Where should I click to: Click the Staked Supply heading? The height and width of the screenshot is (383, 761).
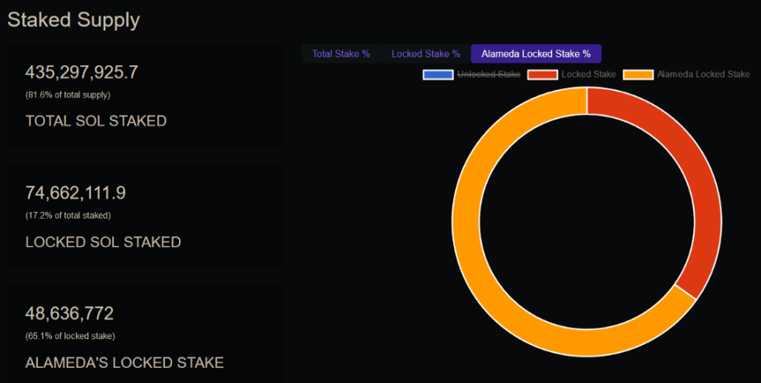coord(73,20)
